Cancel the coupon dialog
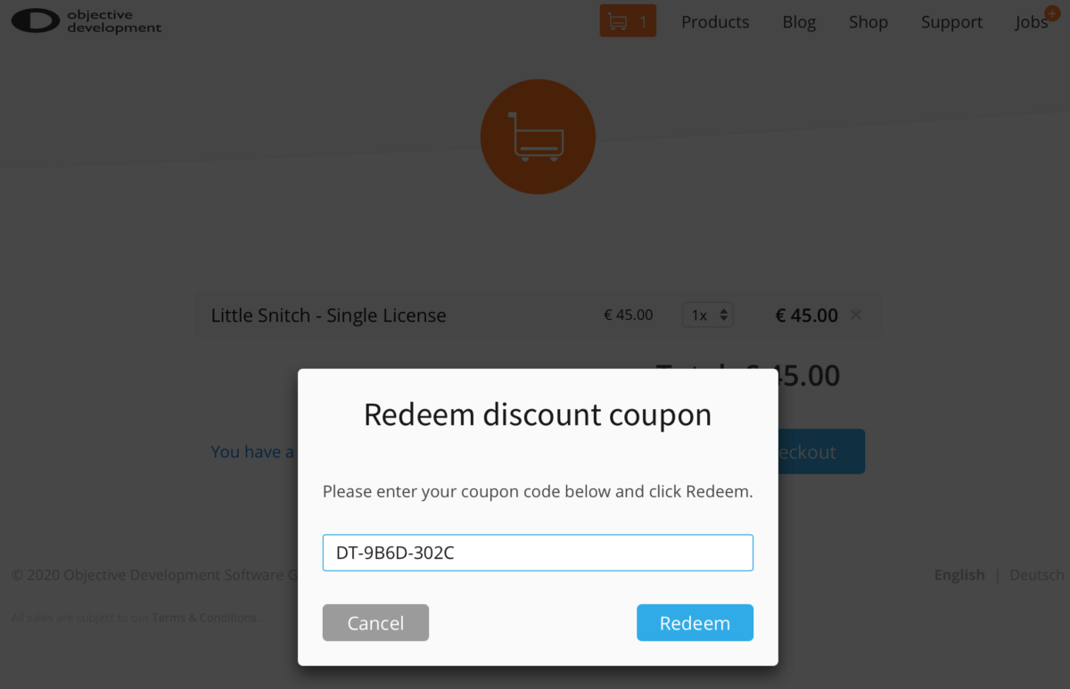This screenshot has width=1070, height=689. [375, 623]
